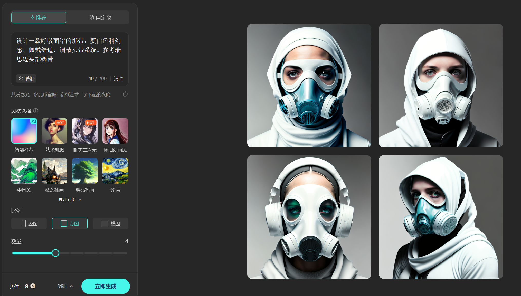The image size is (521, 296).
Task: Open the top-left generated mask image
Action: point(309,86)
